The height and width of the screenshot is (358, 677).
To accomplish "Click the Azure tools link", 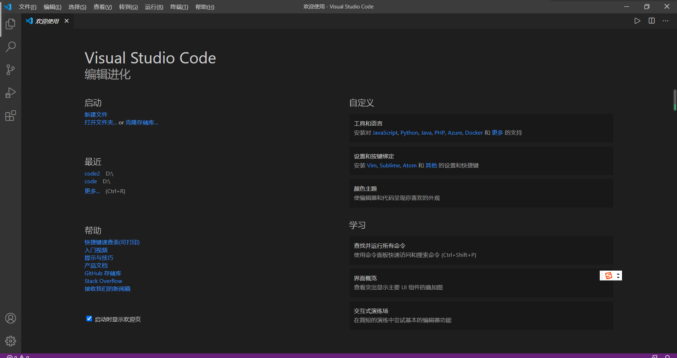I will click(x=455, y=132).
